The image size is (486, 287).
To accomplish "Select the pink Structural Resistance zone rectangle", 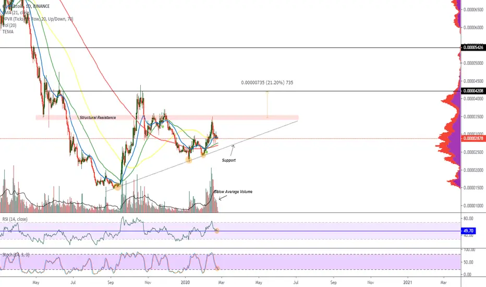I will 167,117.
